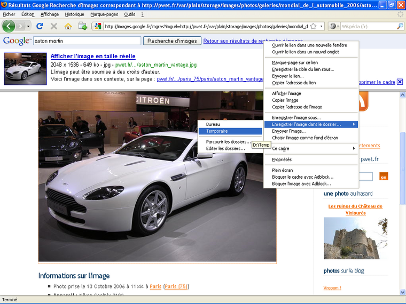Click the castle ruins photo thumbnail
The image size is (406, 304).
coord(355,238)
